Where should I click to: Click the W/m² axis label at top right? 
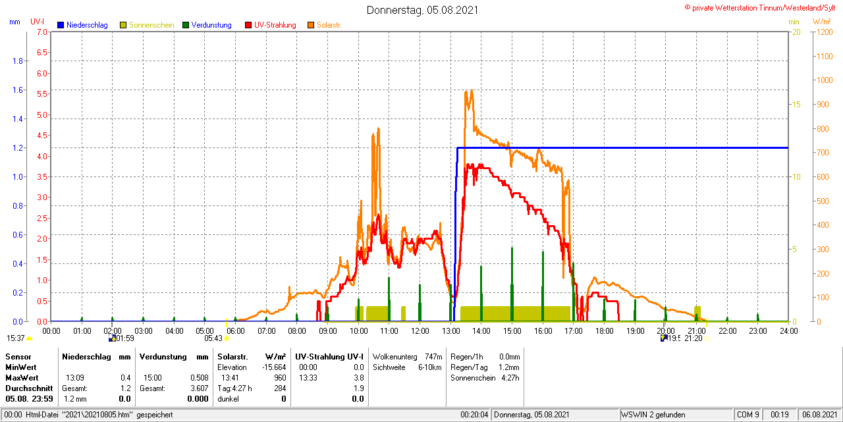(822, 22)
